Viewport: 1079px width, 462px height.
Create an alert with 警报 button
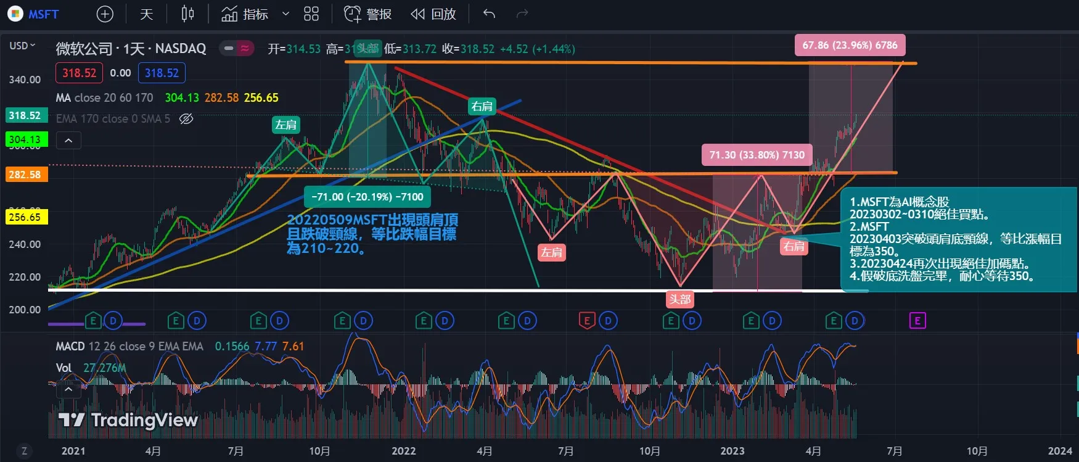(367, 14)
